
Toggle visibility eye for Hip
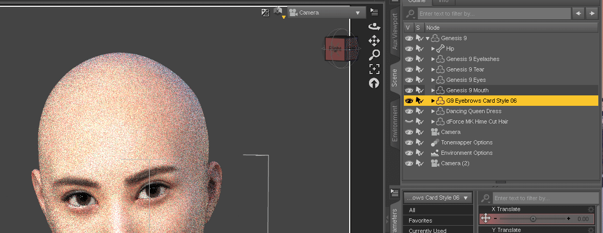409,48
